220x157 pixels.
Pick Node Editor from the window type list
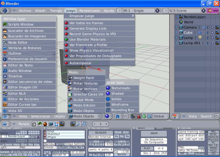click(29, 43)
